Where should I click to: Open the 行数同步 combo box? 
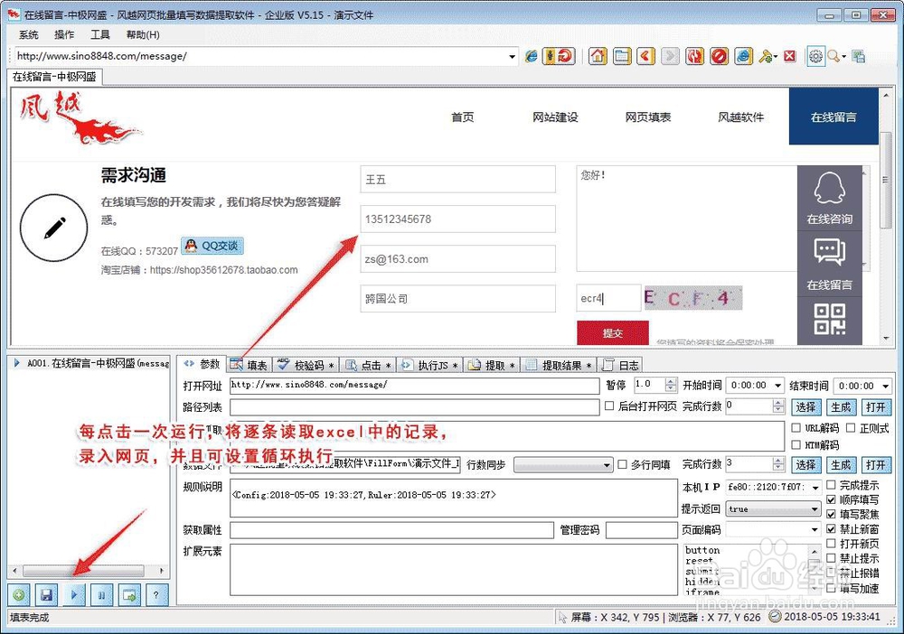tap(562, 465)
